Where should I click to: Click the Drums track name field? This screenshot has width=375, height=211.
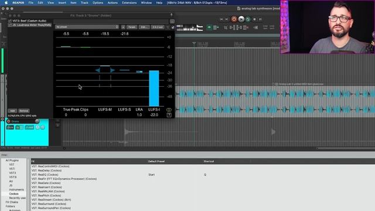22,121
